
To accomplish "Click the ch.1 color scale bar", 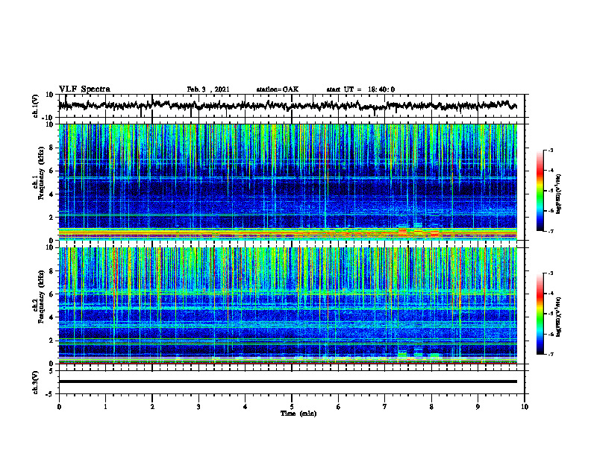I will 540,191.
